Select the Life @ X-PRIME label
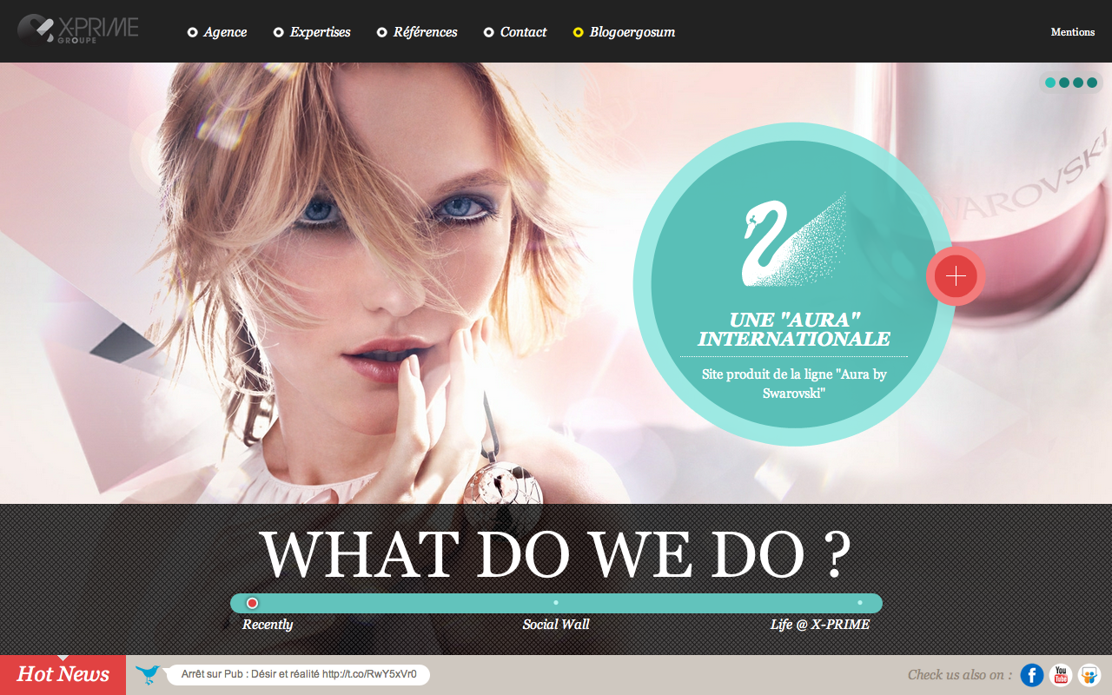The image size is (1112, 695). (x=820, y=625)
